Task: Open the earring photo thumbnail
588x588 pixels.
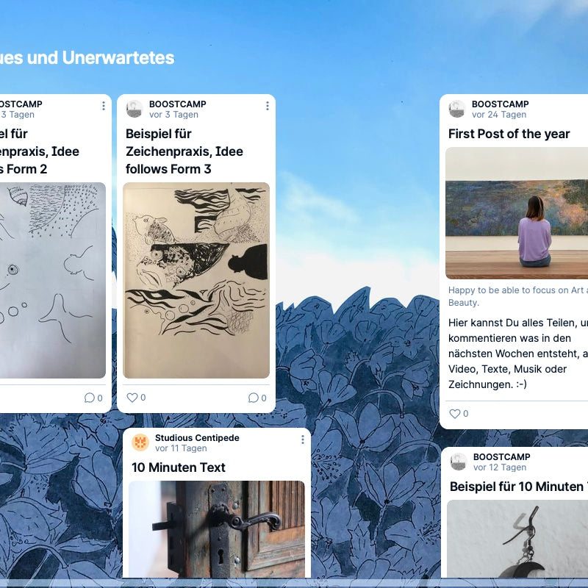Action: tap(517, 539)
